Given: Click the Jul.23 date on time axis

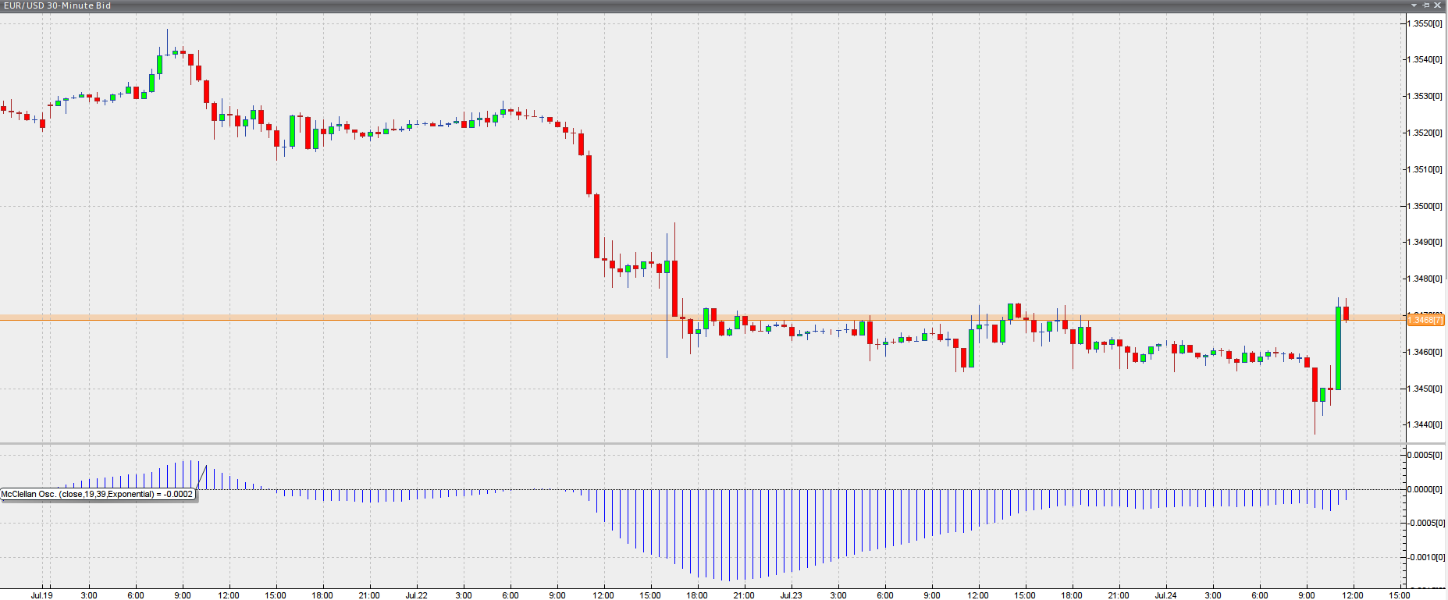Looking at the screenshot, I should pyautogui.click(x=792, y=595).
